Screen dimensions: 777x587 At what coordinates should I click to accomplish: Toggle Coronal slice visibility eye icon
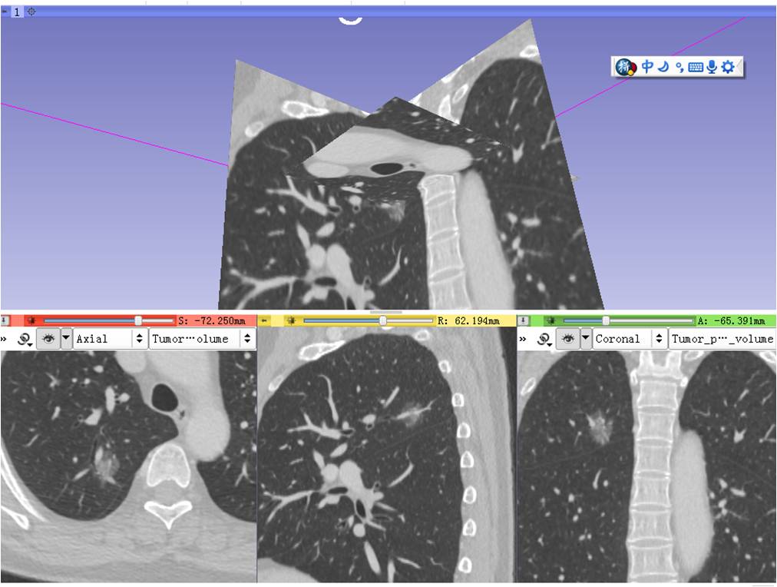point(567,339)
